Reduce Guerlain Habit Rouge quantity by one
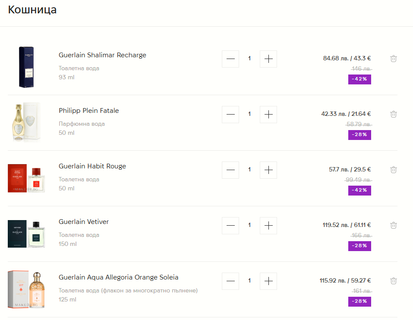The width and height of the screenshot is (413, 320). (230, 170)
